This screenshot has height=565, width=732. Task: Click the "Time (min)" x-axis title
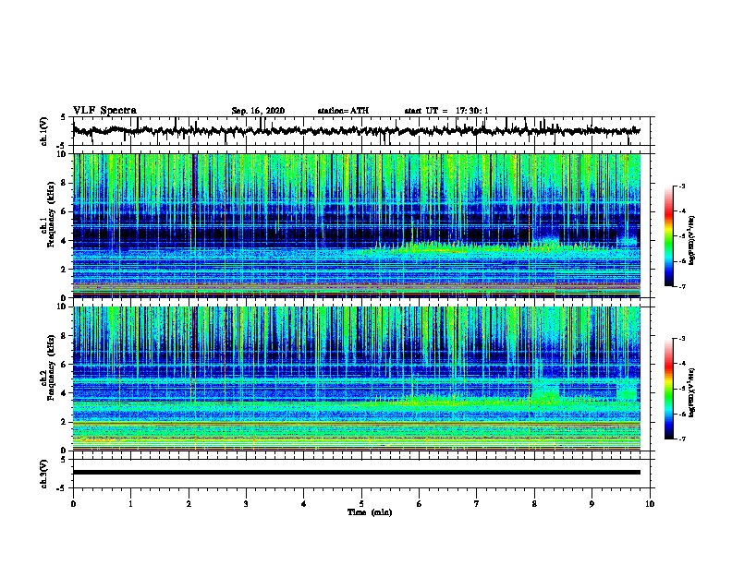click(370, 512)
